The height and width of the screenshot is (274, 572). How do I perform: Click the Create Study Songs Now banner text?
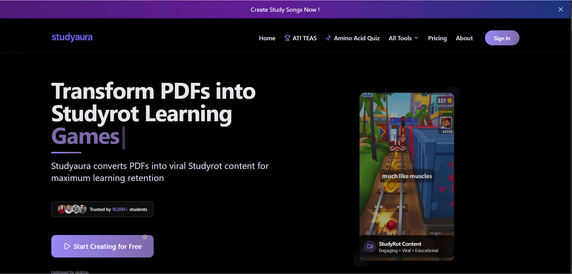285,10
